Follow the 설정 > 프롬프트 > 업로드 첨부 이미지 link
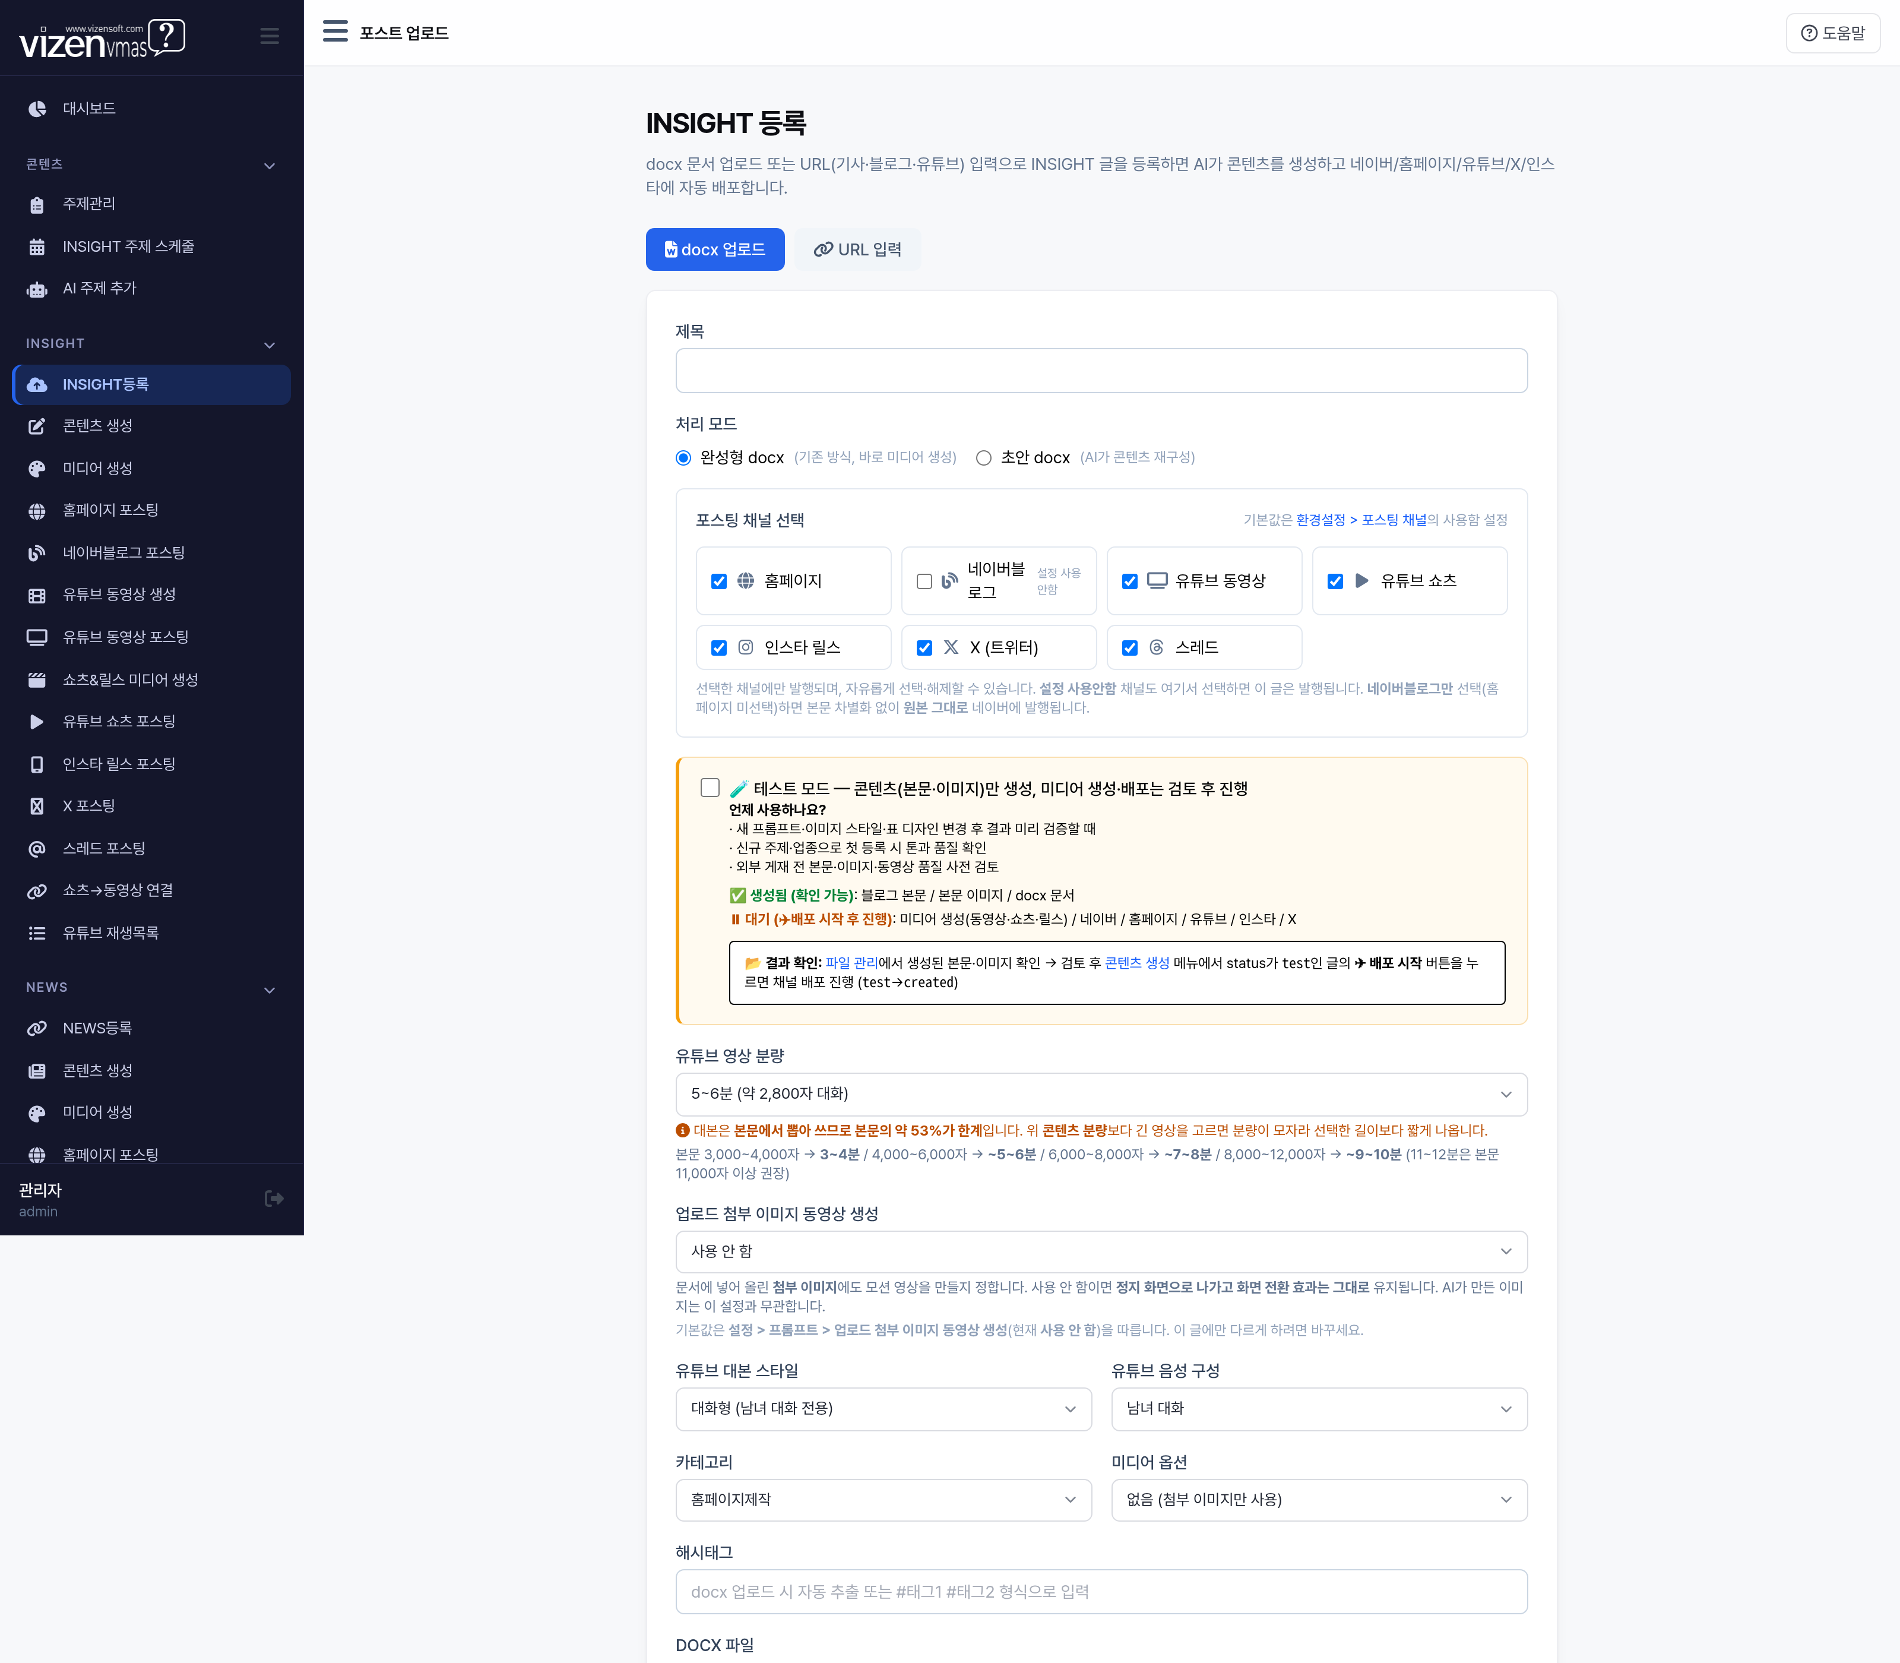 click(x=868, y=1331)
